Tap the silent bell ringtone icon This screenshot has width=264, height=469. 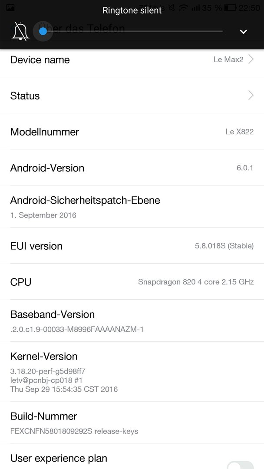pos(20,31)
